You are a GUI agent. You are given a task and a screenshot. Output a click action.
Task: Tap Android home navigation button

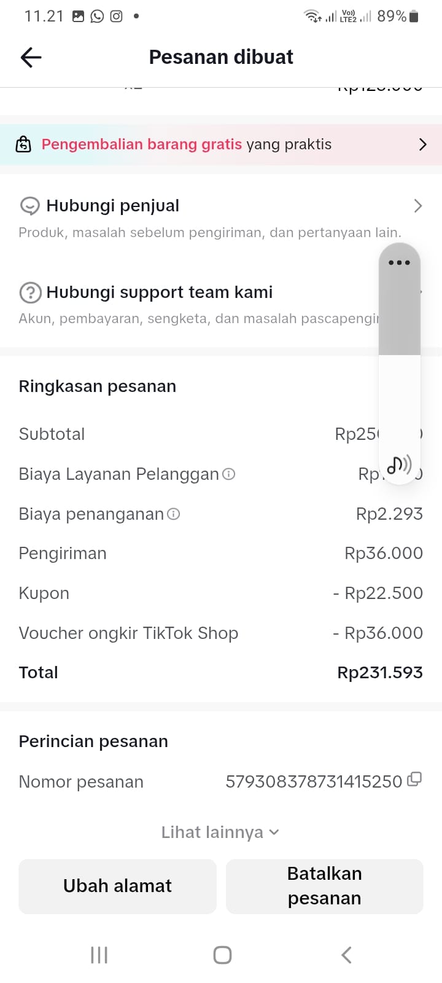point(222,955)
